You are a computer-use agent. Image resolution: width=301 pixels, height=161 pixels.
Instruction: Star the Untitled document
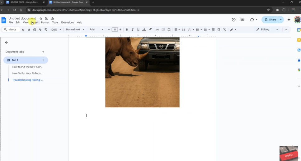tap(41, 19)
